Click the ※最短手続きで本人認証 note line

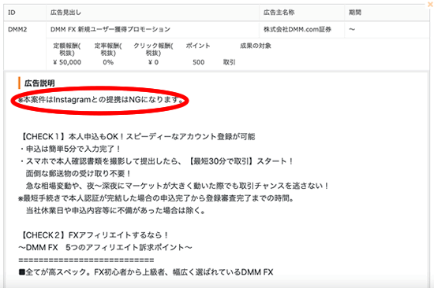[x=155, y=198]
